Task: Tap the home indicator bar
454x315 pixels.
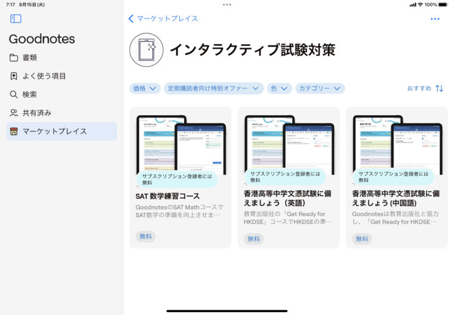Action: pyautogui.click(x=227, y=311)
